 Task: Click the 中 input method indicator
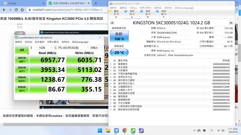pyautogui.click(x=204, y=131)
